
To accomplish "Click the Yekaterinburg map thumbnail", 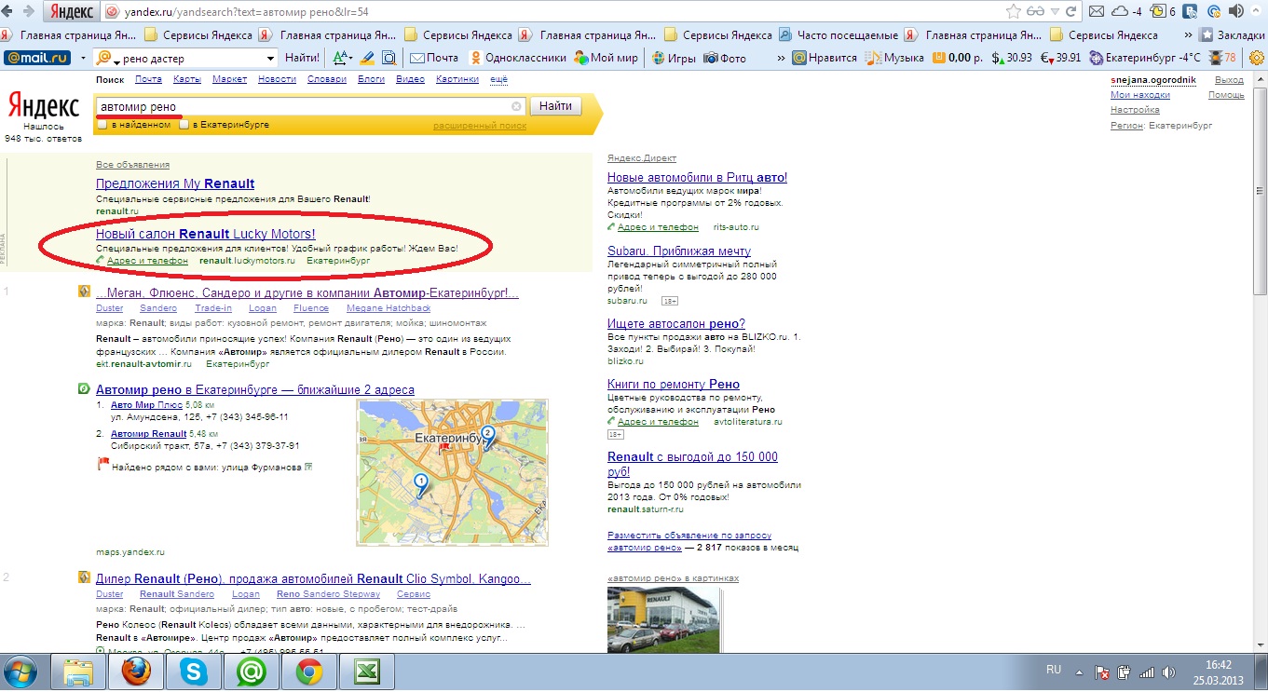I will (x=452, y=471).
